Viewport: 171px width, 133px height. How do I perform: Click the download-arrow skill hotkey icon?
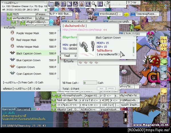(88, 4)
